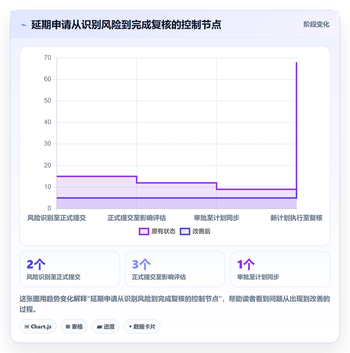Screen dimensions: 350x353
Task: Click the y-axis value 20
Action: (x=47, y=165)
